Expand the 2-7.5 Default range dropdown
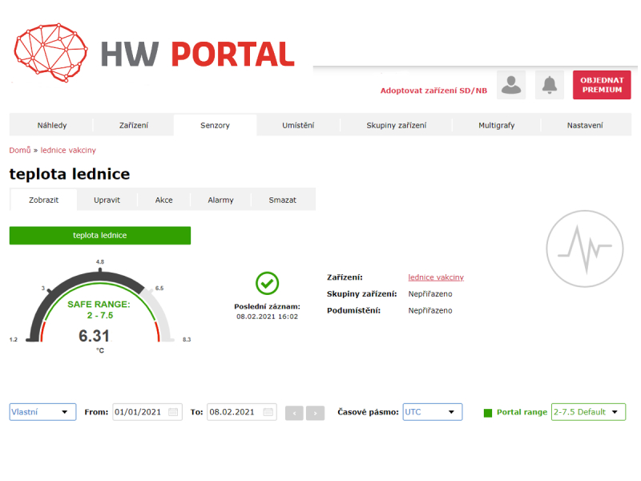The image size is (641, 481). tap(587, 412)
